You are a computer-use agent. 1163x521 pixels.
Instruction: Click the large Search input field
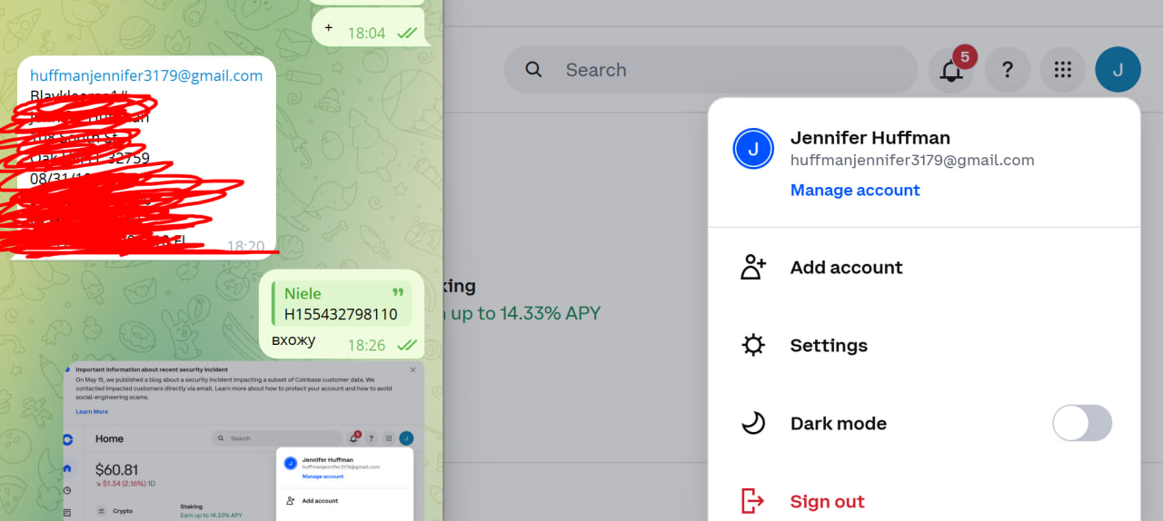coord(711,70)
